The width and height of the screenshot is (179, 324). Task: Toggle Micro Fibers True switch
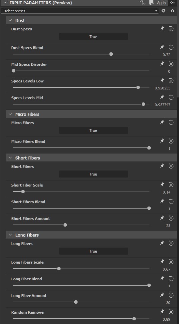pos(93,130)
